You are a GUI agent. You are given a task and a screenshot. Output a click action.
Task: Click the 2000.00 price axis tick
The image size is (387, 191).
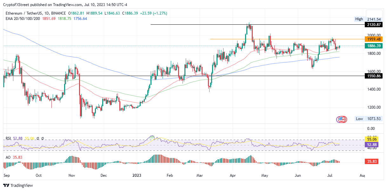click(374, 35)
